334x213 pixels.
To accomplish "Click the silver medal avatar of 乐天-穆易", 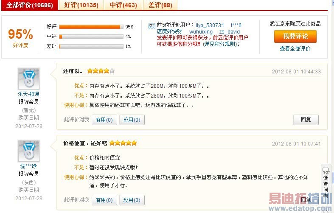I will (x=29, y=79).
